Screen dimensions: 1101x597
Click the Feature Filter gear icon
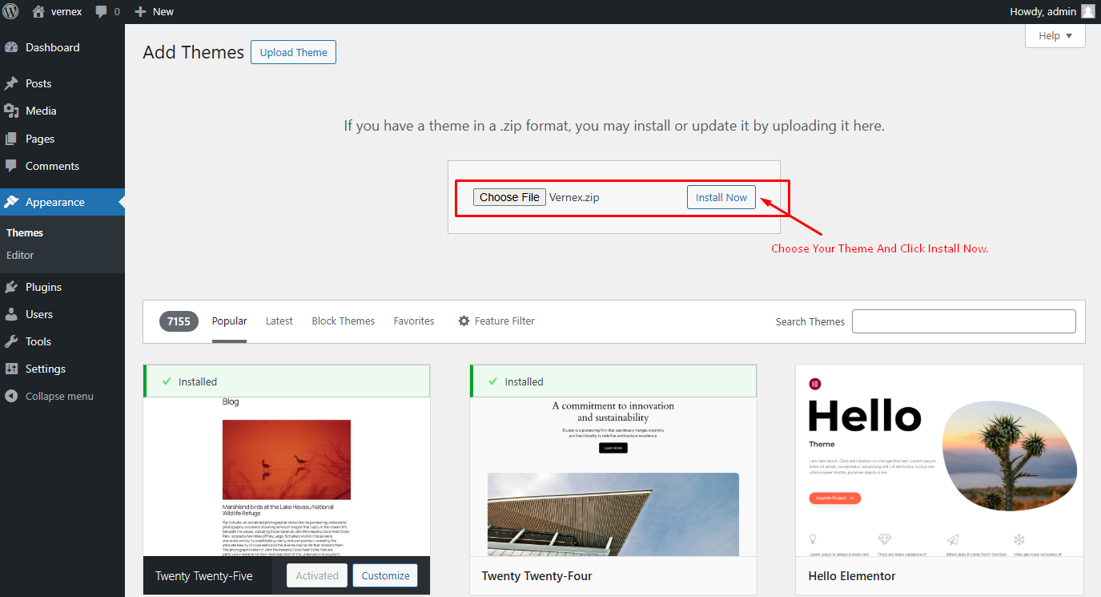(464, 321)
